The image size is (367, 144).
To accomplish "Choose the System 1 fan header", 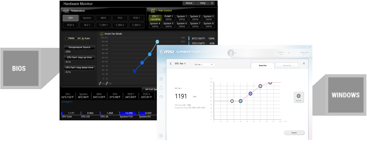I will (x=182, y=18).
